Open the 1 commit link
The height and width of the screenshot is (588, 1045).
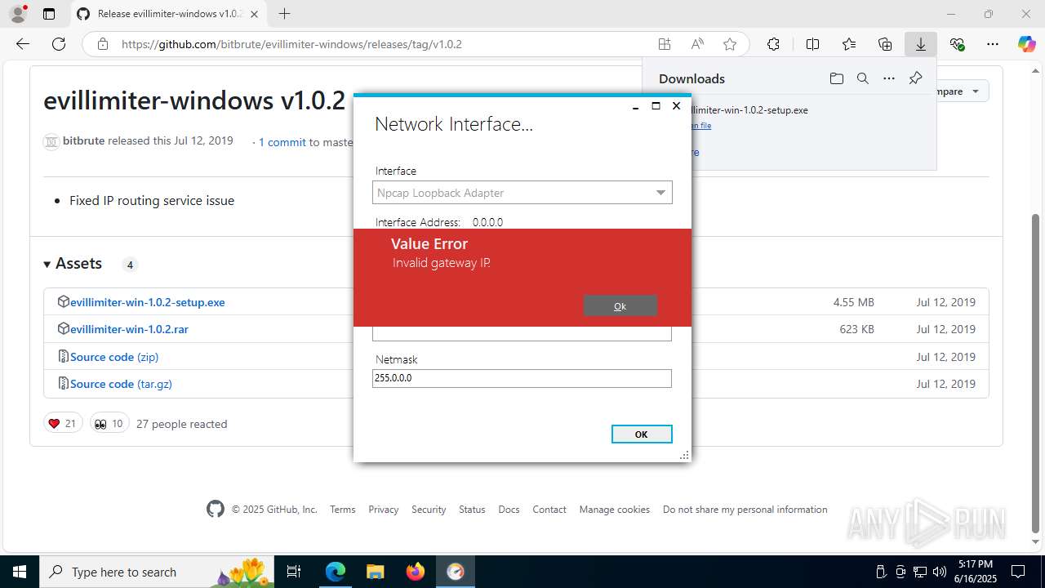click(x=282, y=142)
